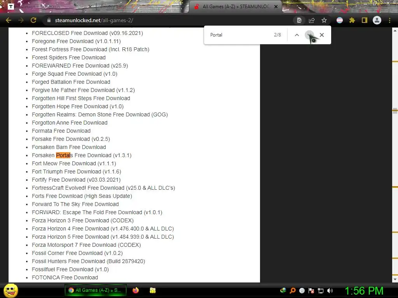Open Forgotten Realms: Demon Stone link
The width and height of the screenshot is (398, 298).
(100, 114)
